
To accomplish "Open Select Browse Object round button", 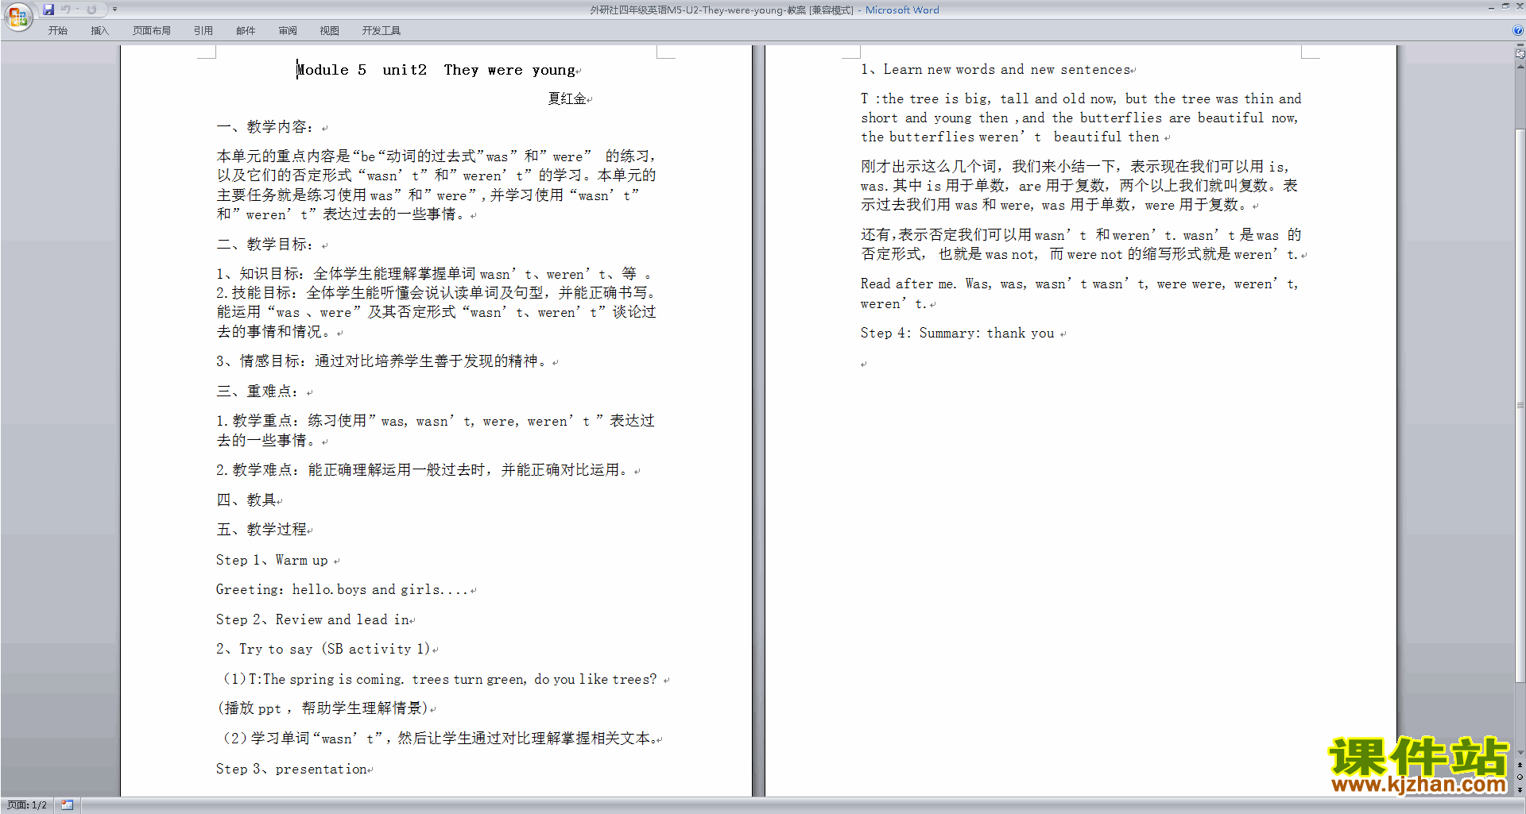I will pos(1520,777).
